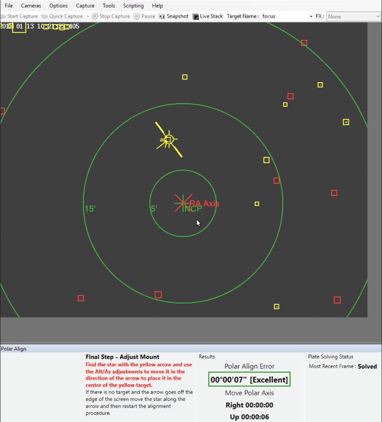Click the "Right 00:00:00" value

click(250, 405)
